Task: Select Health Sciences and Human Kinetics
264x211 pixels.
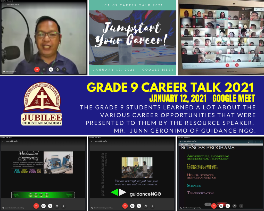Action: coord(201,176)
